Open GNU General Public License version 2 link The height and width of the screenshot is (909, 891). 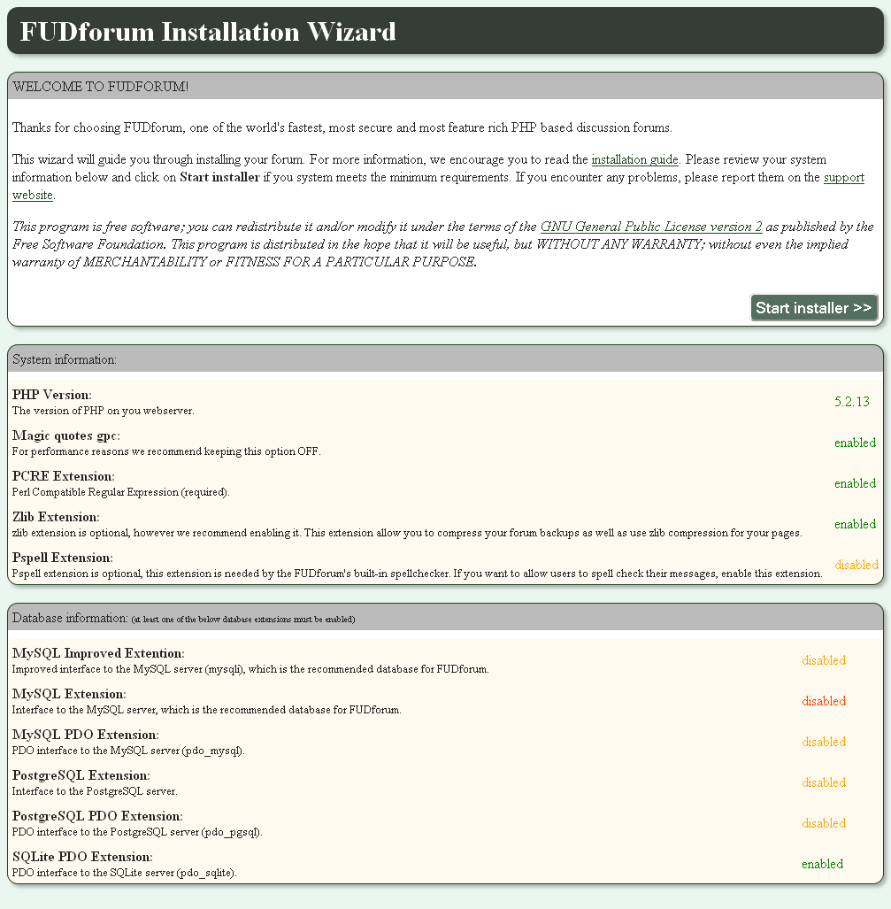click(651, 227)
